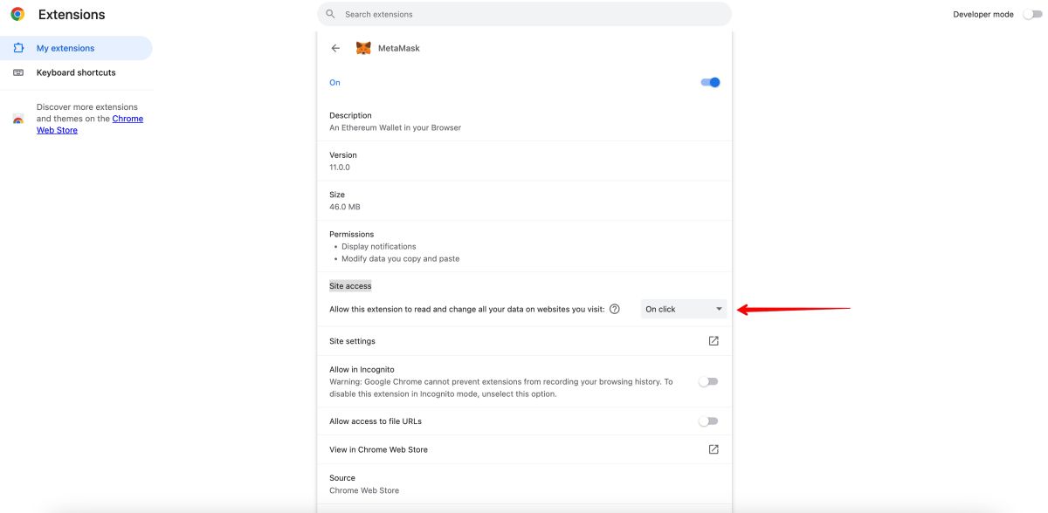Click the Site settings row label

click(352, 341)
